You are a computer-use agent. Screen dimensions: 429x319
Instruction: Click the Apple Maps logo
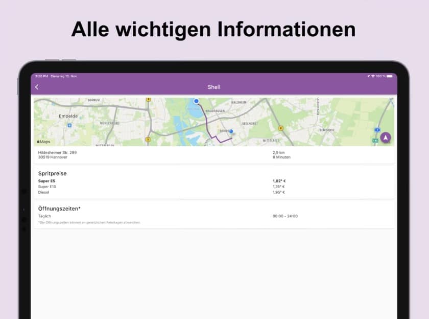(x=43, y=142)
